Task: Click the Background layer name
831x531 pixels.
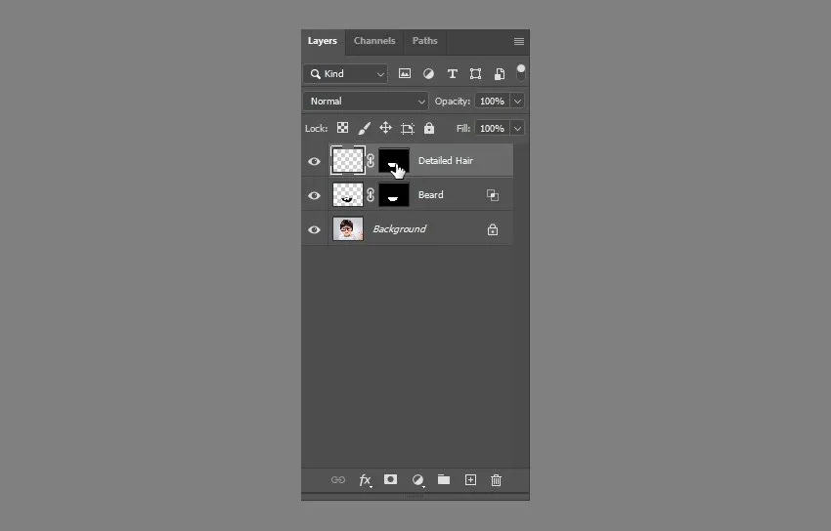Action: coord(399,229)
